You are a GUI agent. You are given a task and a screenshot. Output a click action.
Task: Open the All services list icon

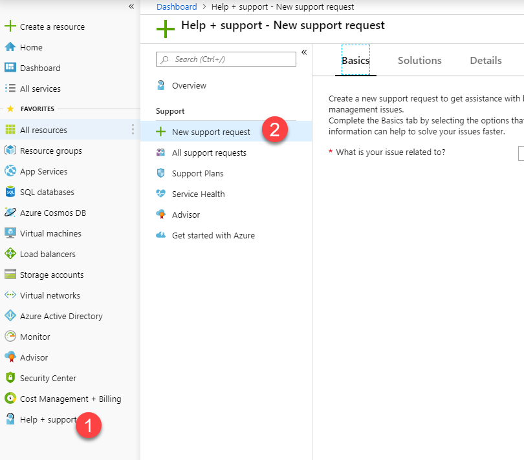[x=10, y=88]
